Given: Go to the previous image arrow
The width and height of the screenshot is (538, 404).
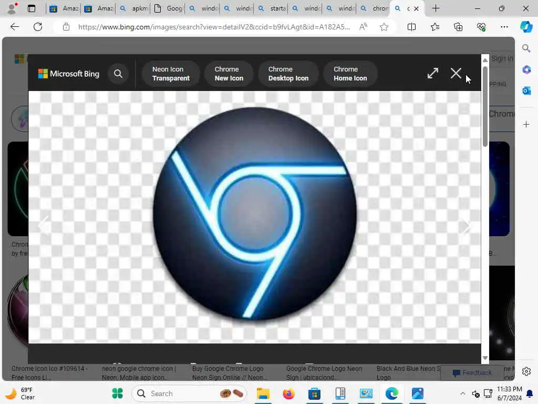Looking at the screenshot, I should [44, 226].
